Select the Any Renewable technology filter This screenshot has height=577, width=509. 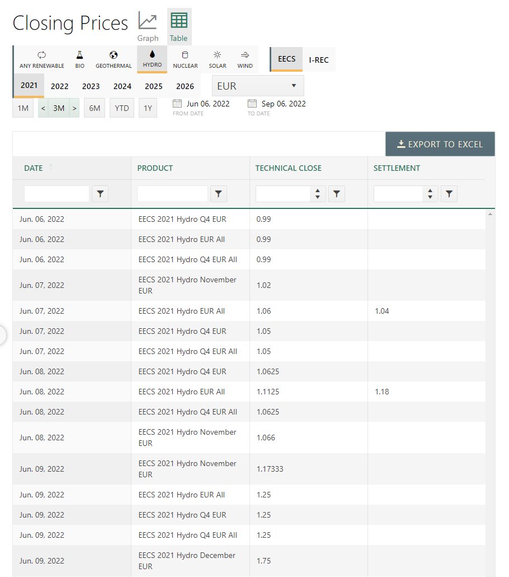pyautogui.click(x=41, y=59)
